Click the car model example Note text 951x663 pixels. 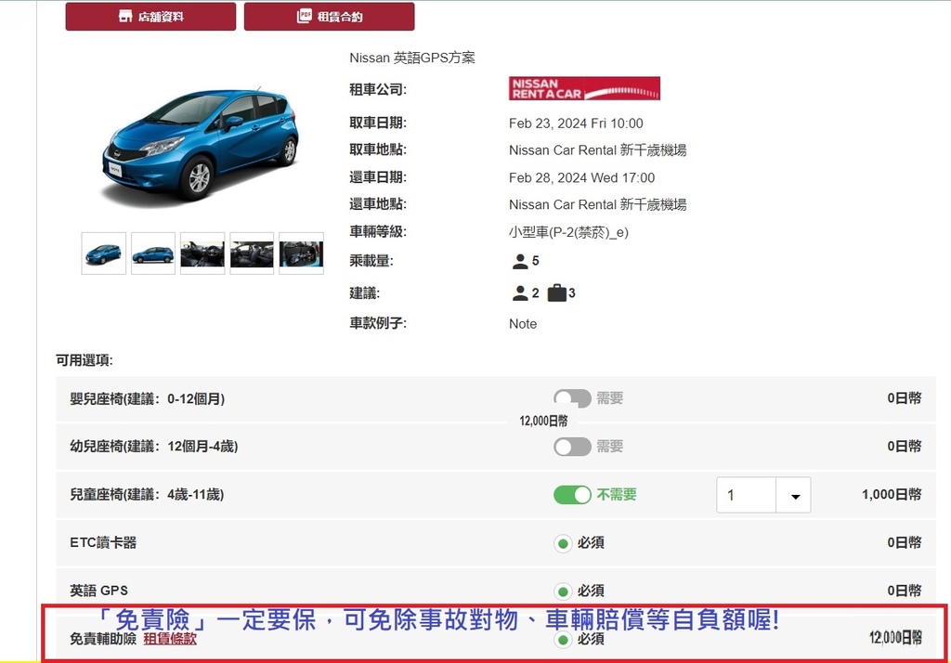pyautogui.click(x=523, y=324)
